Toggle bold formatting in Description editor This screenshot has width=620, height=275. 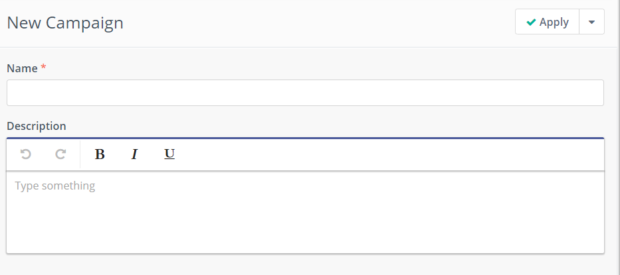point(100,154)
